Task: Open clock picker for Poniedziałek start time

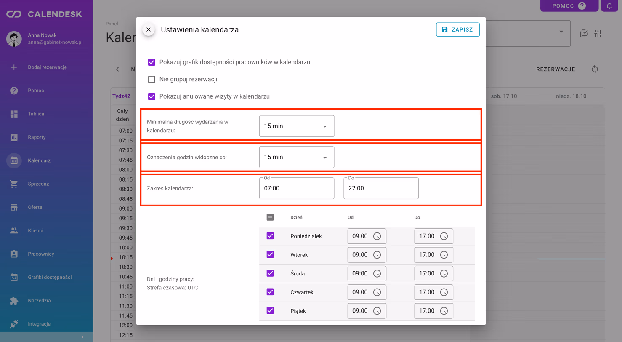Action: (377, 236)
